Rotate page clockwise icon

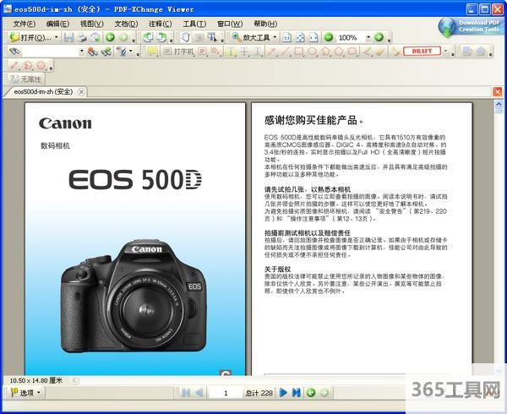coord(161,37)
